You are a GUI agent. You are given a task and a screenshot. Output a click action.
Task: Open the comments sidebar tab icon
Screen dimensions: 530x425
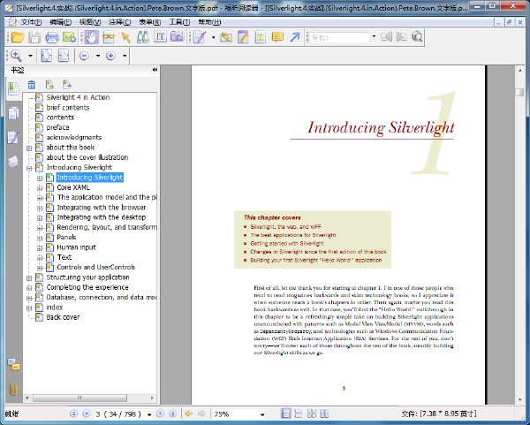[13, 365]
